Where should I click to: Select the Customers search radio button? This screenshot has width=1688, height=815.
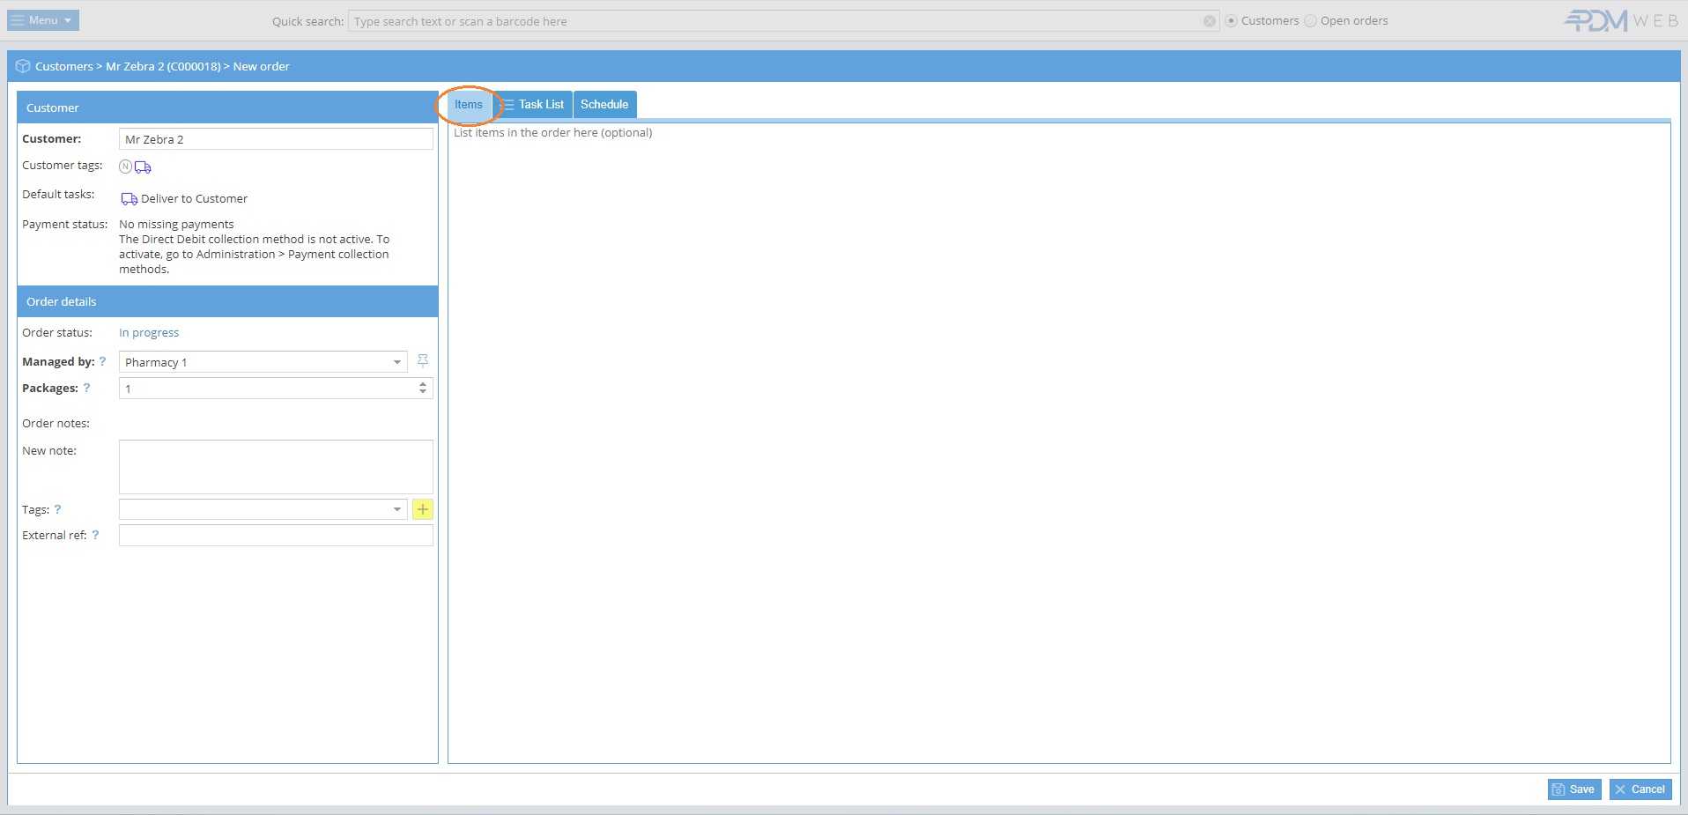point(1231,21)
